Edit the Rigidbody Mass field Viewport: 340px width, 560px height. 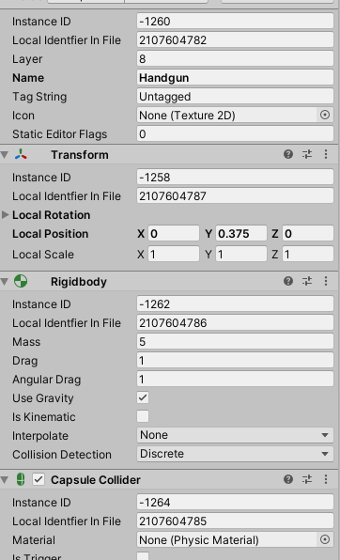tap(235, 341)
